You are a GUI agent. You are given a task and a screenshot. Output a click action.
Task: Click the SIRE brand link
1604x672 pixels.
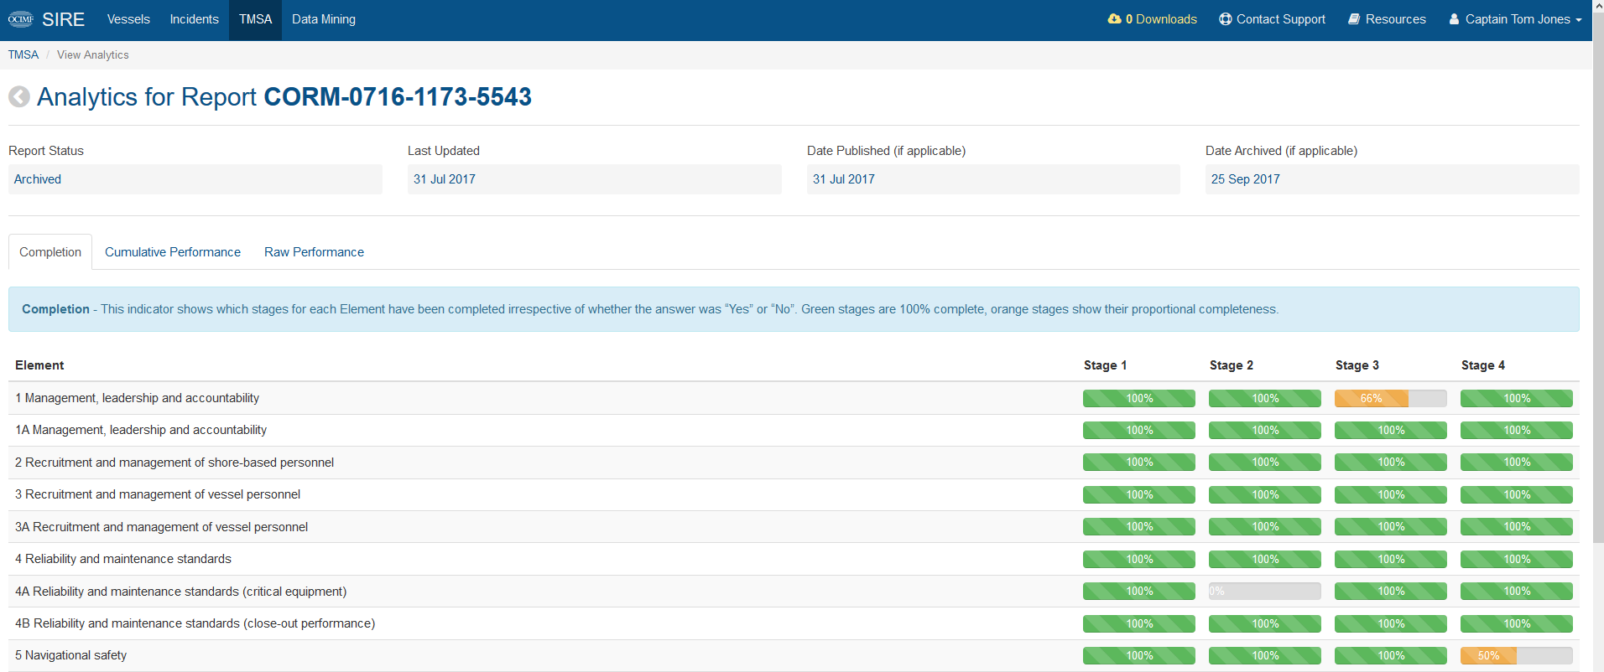coord(63,19)
